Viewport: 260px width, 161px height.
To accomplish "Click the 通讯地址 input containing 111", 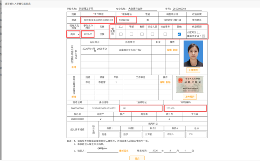I will pos(141,108).
